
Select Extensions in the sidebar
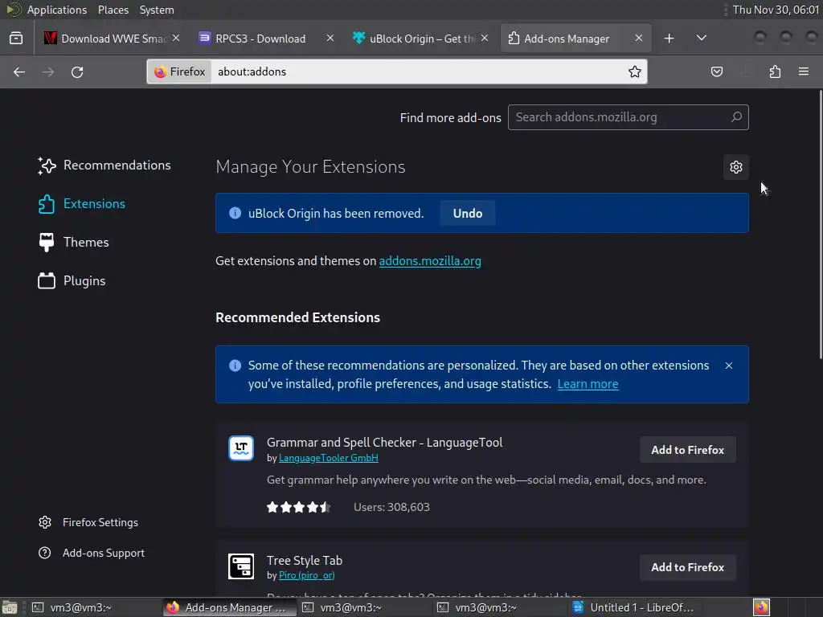[81, 203]
